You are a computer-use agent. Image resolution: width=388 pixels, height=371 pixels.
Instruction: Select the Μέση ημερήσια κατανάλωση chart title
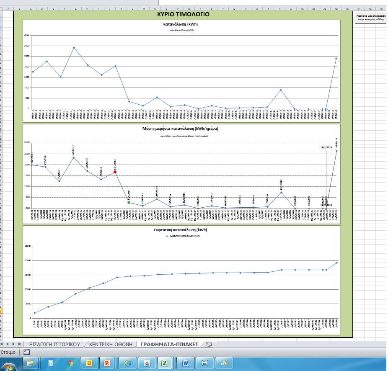(180, 129)
